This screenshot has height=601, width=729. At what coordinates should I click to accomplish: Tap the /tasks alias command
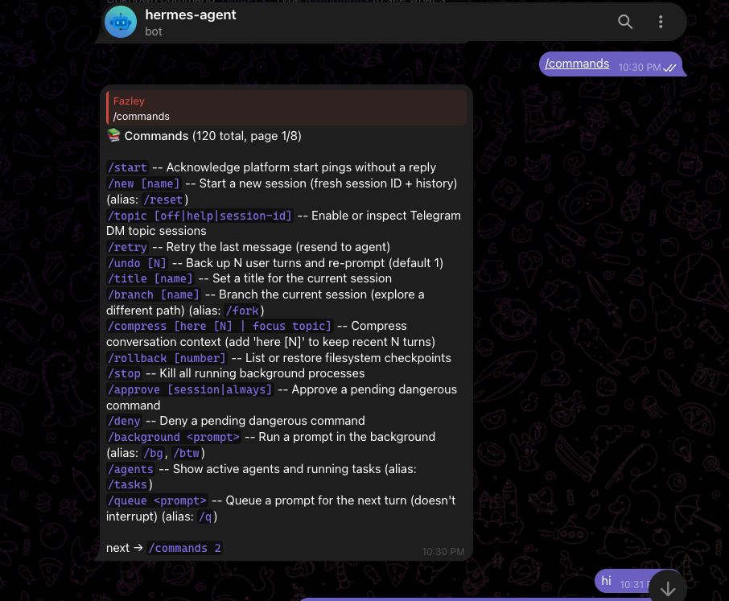pos(127,485)
